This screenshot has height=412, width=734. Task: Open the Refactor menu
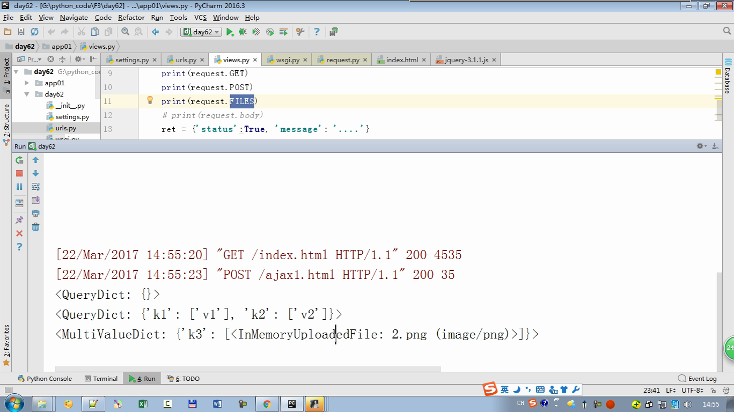pos(131,17)
